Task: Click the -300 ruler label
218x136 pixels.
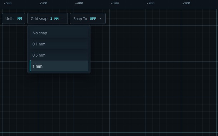Action: [115, 3]
